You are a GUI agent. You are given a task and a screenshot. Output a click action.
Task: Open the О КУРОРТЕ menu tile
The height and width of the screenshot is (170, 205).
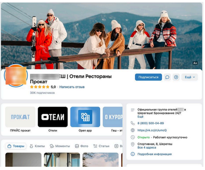[x=112, y=117]
